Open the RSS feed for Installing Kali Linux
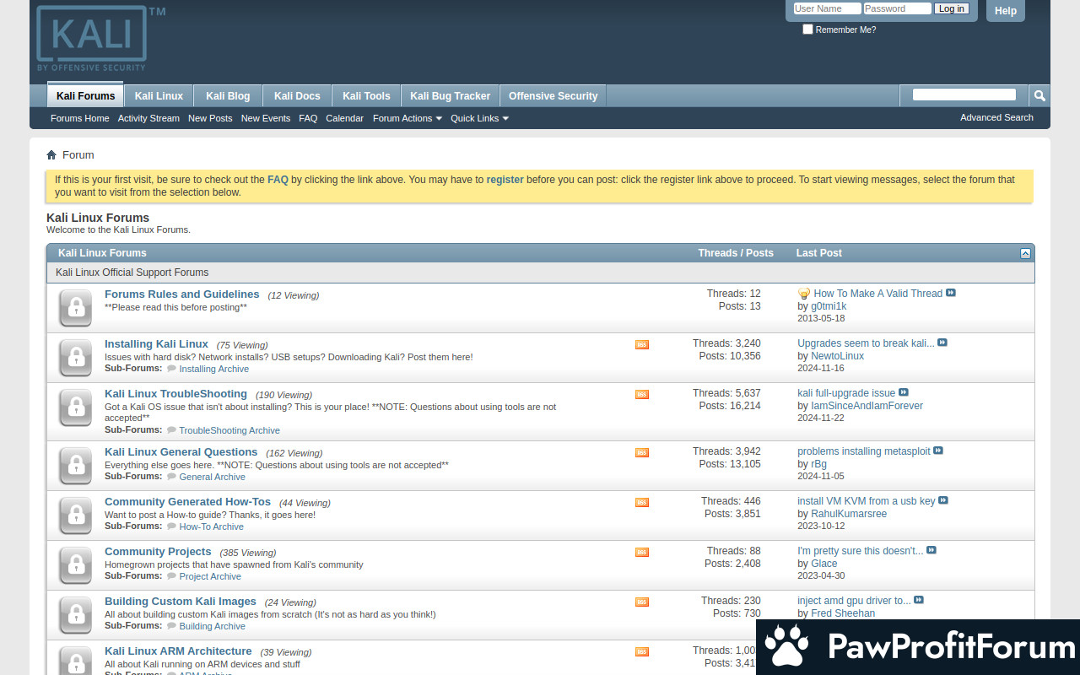The image size is (1080, 675). pyautogui.click(x=642, y=344)
